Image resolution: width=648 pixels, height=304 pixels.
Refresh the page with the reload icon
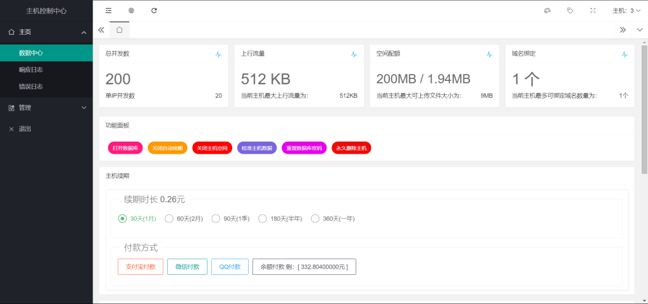point(154,10)
